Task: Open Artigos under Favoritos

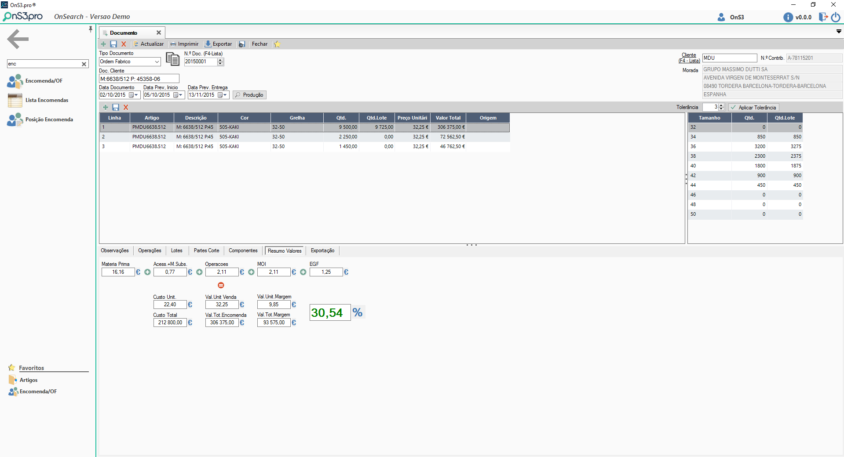Action: pos(23,380)
